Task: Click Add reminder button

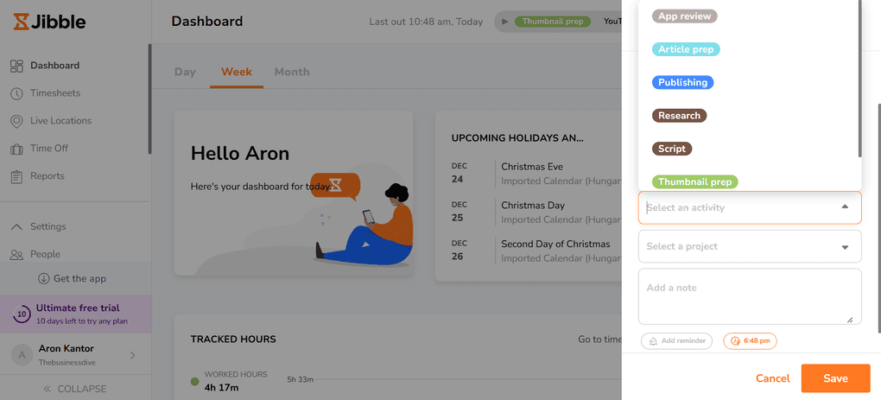Action: point(676,341)
